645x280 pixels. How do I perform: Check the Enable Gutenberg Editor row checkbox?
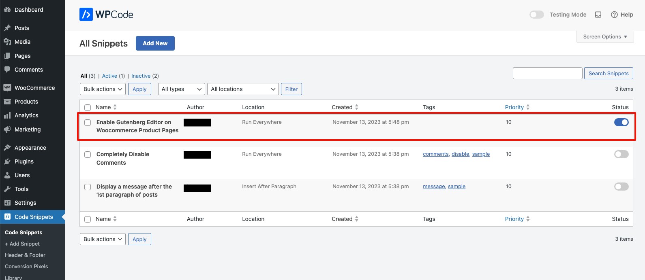coord(88,123)
